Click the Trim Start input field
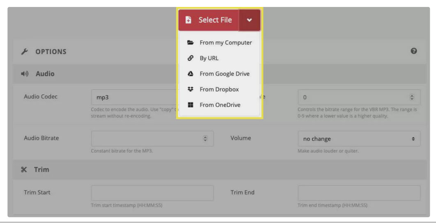Viewport: 436px width, 223px height. pos(152,193)
